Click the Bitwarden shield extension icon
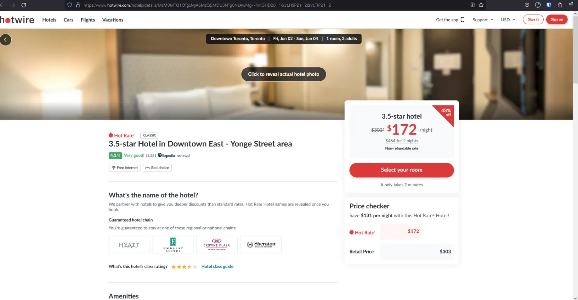 pos(549,5)
